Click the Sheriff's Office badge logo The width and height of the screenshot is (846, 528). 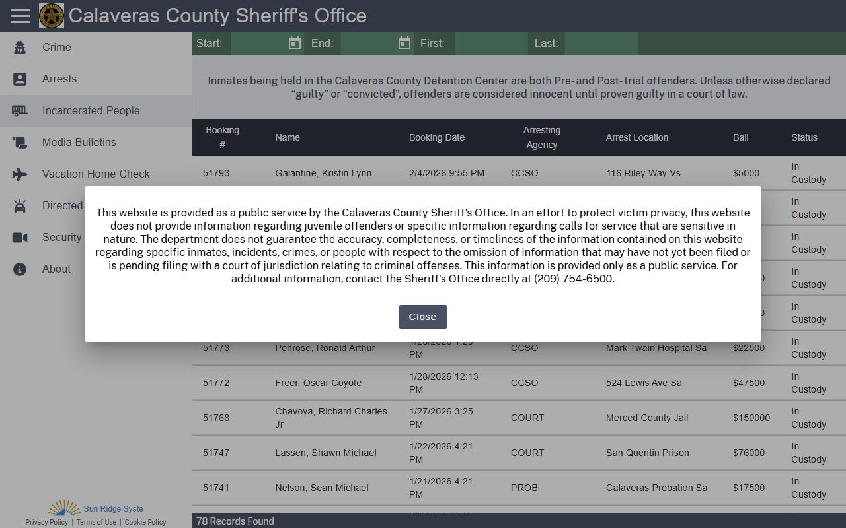tap(52, 16)
